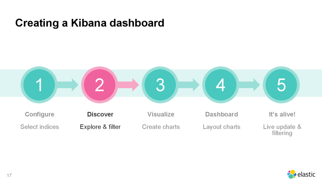Select the Explore & filter text
The image size is (322, 181).
[100, 127]
